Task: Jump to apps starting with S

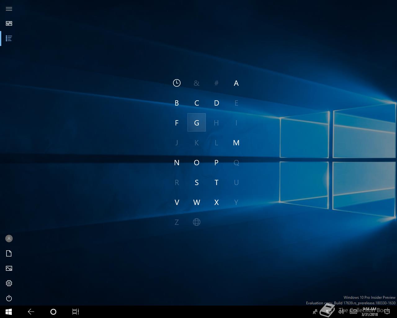Action: pos(197,183)
